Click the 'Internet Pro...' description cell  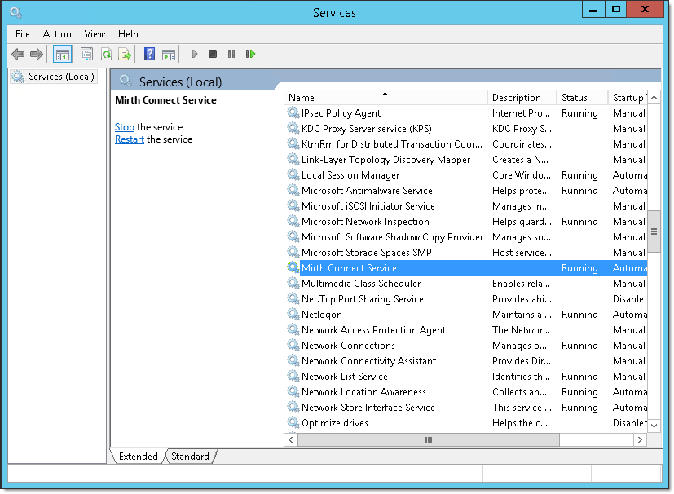[x=521, y=113]
